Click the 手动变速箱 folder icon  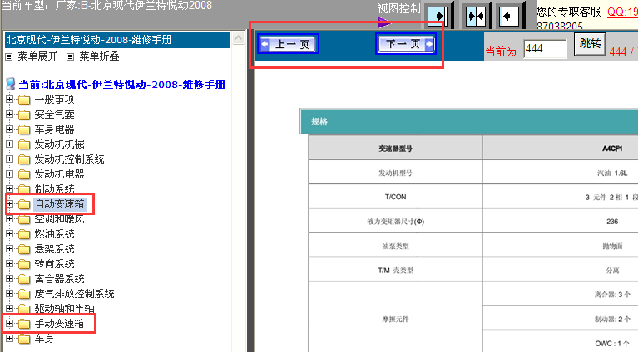click(24, 324)
